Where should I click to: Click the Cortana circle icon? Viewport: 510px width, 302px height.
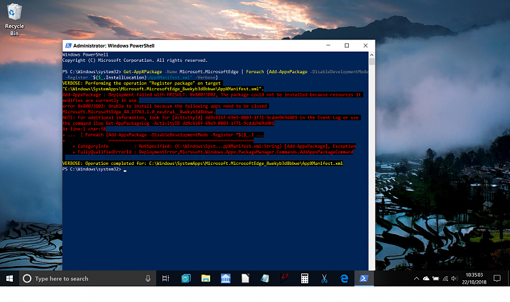click(x=27, y=279)
